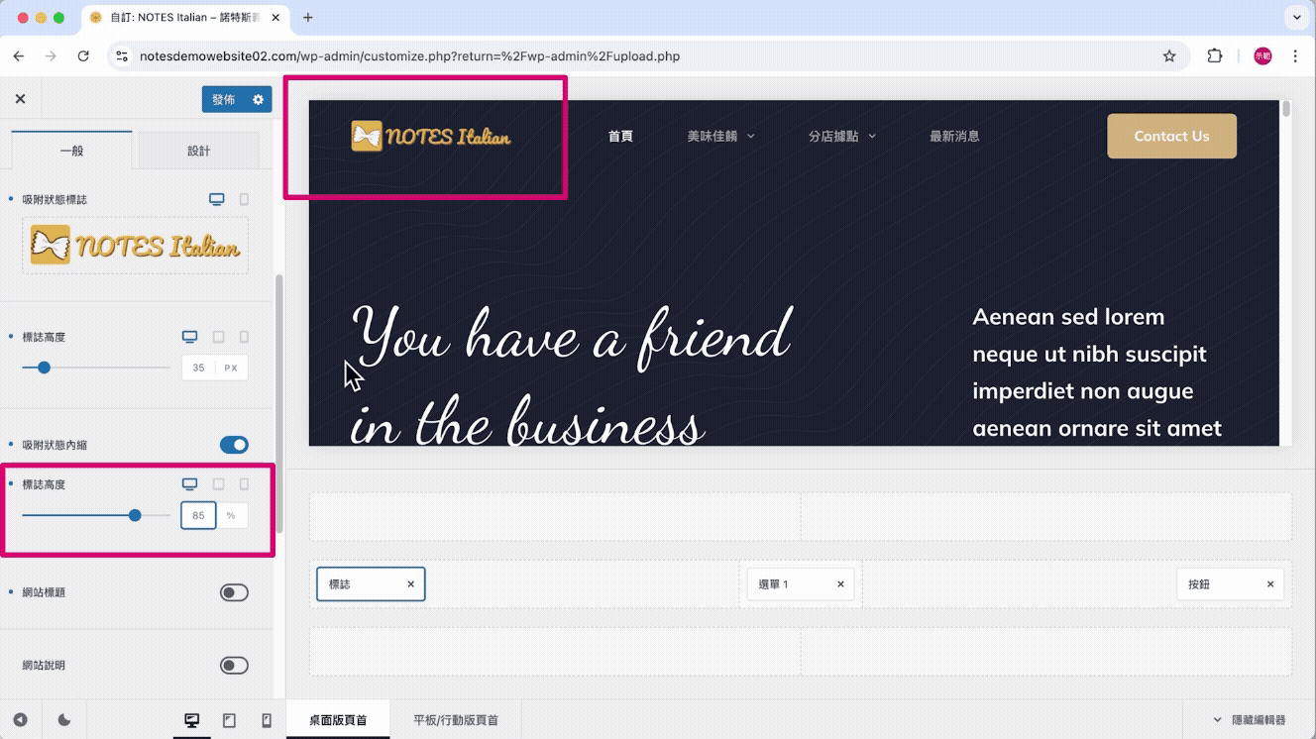Viewport: 1316px width, 739px height.
Task: Switch to tablet preview device icon
Action: (x=229, y=721)
